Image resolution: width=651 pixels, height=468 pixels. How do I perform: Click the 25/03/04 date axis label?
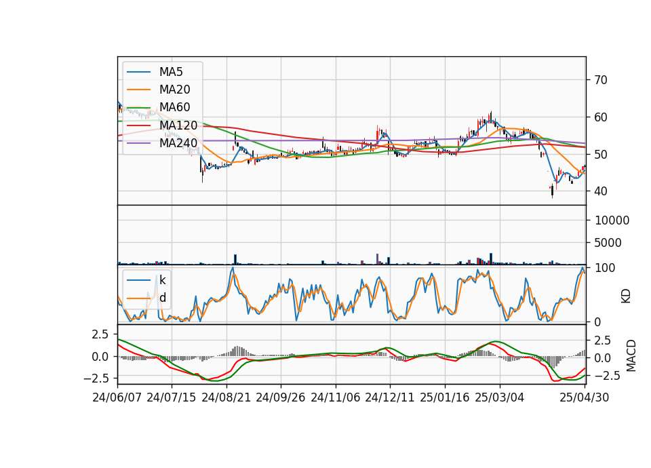(x=500, y=397)
